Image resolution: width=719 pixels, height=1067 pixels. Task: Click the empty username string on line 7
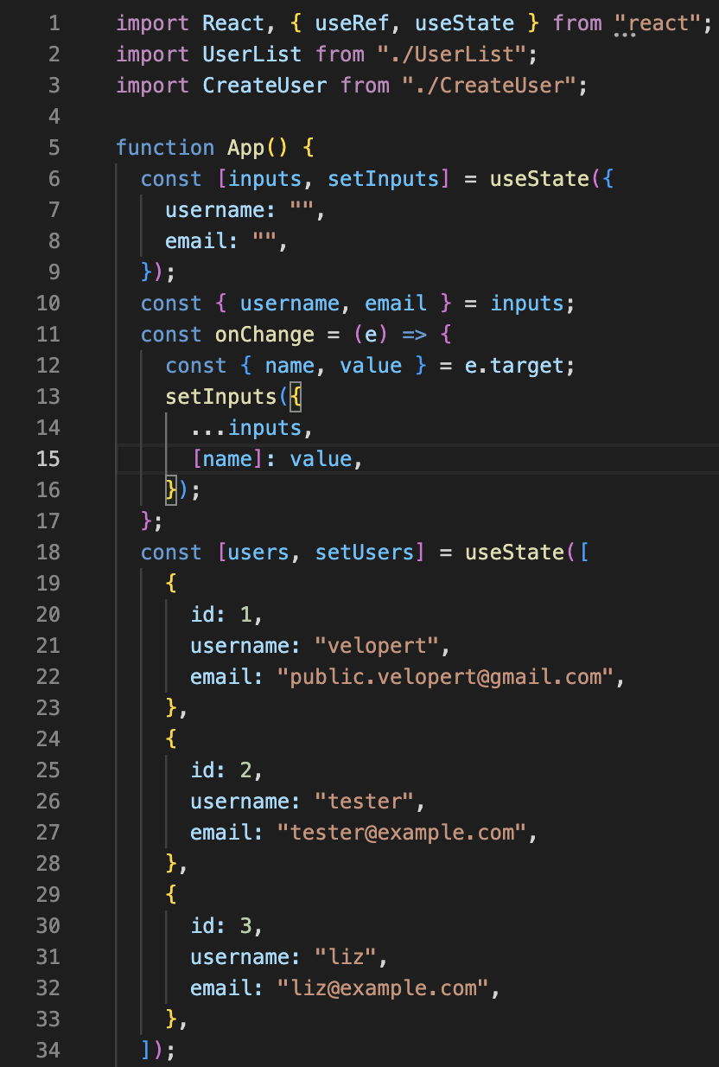pos(302,210)
